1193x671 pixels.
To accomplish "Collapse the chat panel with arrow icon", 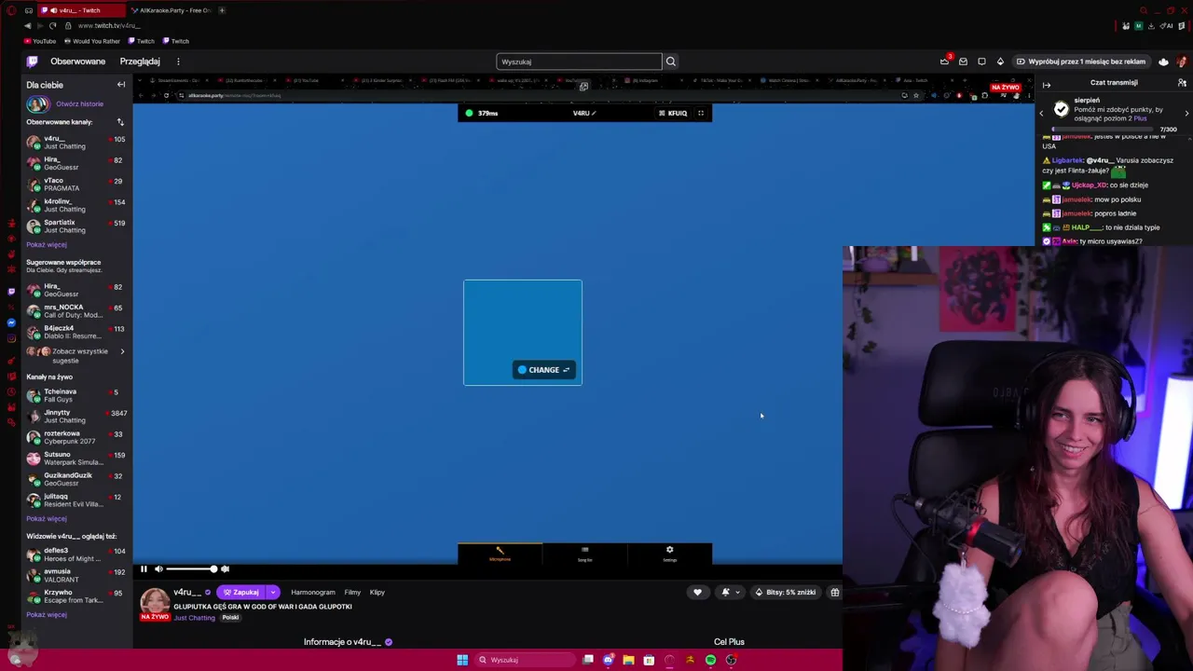I will [x=1047, y=85].
